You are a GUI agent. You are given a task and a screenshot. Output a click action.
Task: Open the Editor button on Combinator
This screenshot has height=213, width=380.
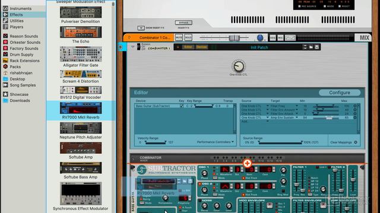point(188,47)
